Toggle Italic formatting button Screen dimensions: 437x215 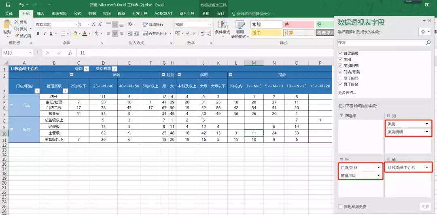pos(45,34)
